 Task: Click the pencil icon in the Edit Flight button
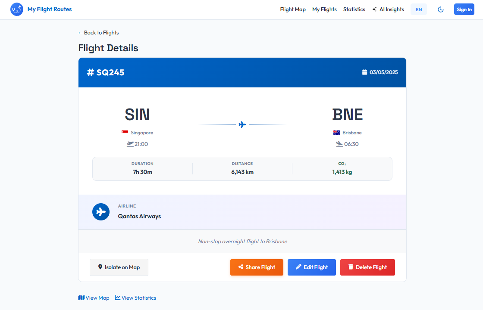point(298,267)
